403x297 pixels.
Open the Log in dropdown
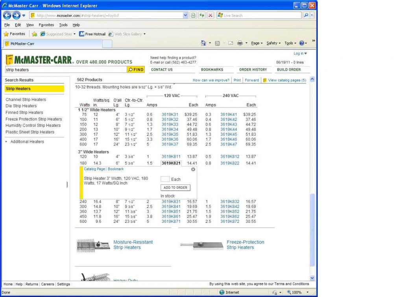click(300, 53)
